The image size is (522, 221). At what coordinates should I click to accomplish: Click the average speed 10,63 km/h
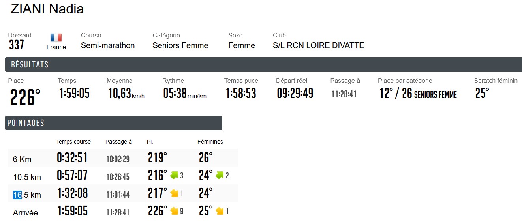pos(126,94)
